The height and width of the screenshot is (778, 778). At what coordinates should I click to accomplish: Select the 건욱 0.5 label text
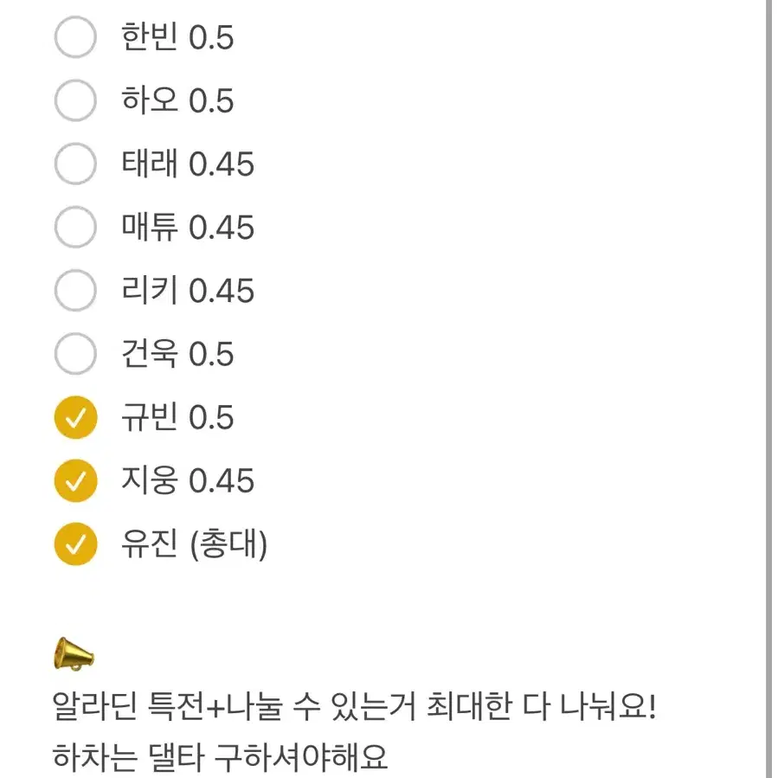tap(175, 354)
